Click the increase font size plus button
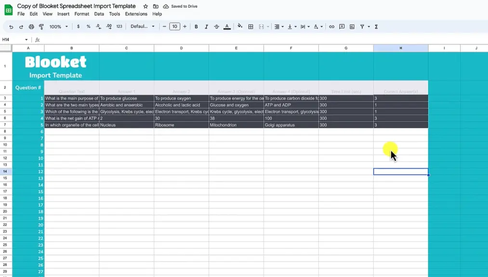Screen dimensions: 488x277 click(185, 27)
